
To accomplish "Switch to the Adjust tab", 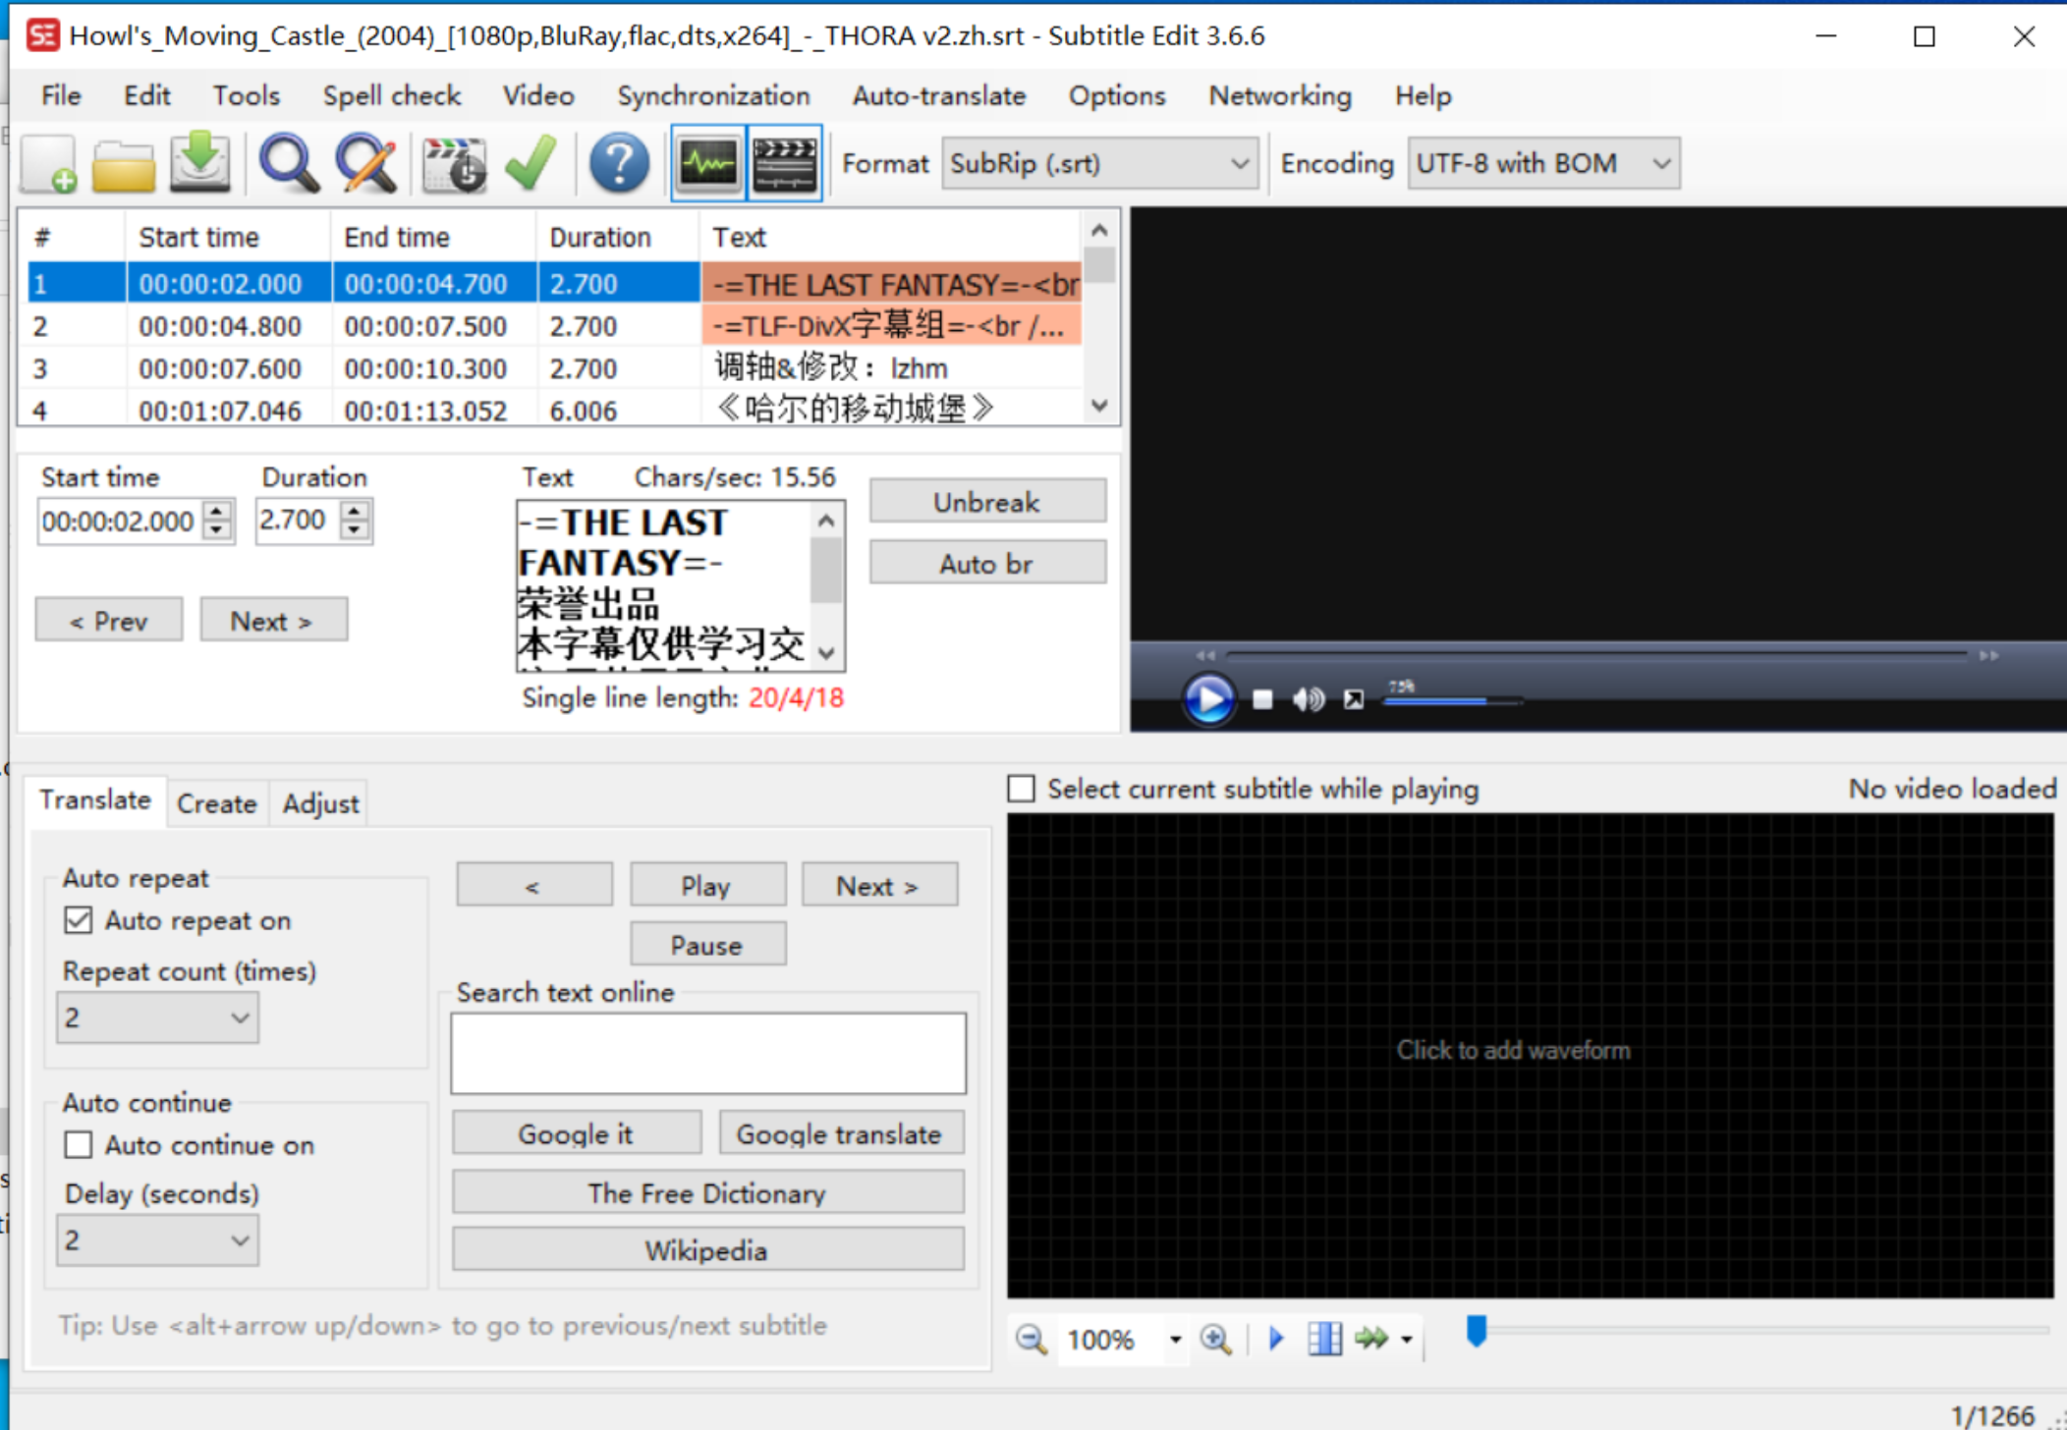I will 317,802.
